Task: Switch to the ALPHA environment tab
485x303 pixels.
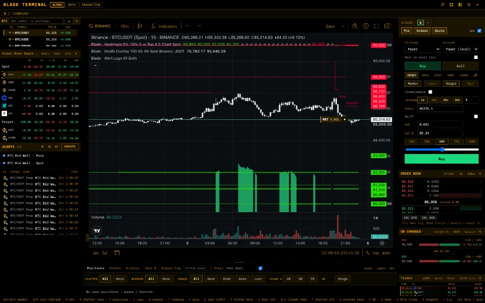Action: (x=57, y=5)
